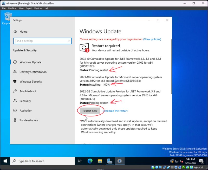Click the USB devices icon in VirtualBox status bar
The image size is (208, 170).
pyautogui.click(x=168, y=167)
